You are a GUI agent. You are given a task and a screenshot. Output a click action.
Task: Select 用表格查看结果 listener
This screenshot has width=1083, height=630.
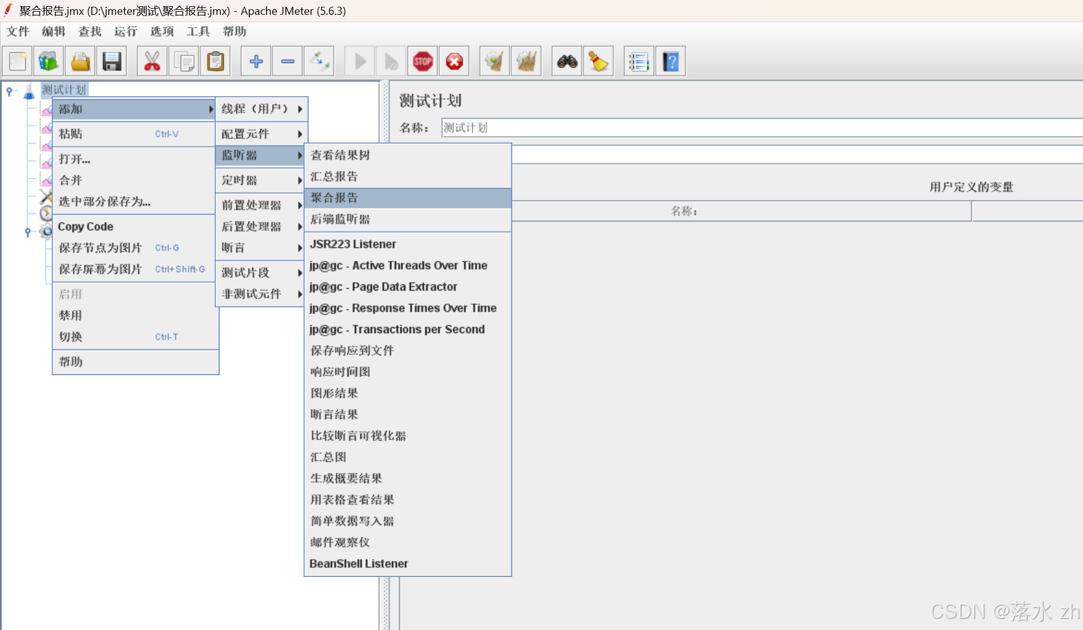point(408,500)
